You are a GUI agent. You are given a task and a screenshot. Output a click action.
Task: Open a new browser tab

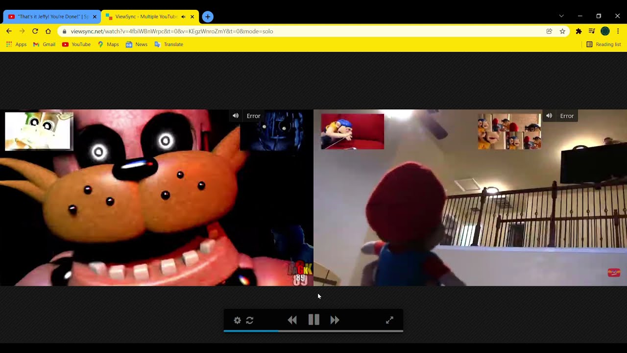coord(208,17)
